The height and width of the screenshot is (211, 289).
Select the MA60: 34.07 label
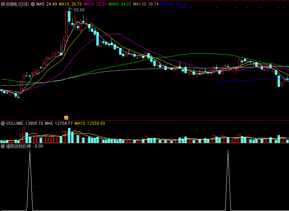tap(120, 4)
